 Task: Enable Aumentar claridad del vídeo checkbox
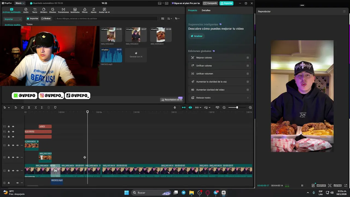(x=248, y=90)
